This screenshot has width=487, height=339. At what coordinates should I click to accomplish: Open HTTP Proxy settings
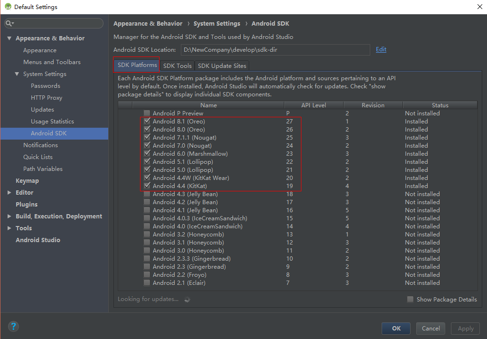[46, 97]
